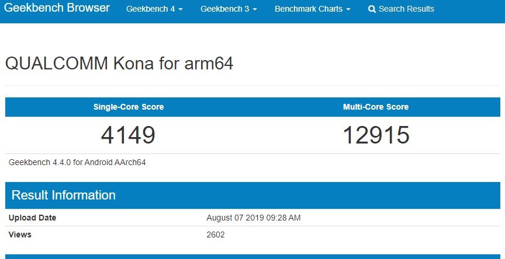Click the Views row label
505x259 pixels.
tap(20, 235)
